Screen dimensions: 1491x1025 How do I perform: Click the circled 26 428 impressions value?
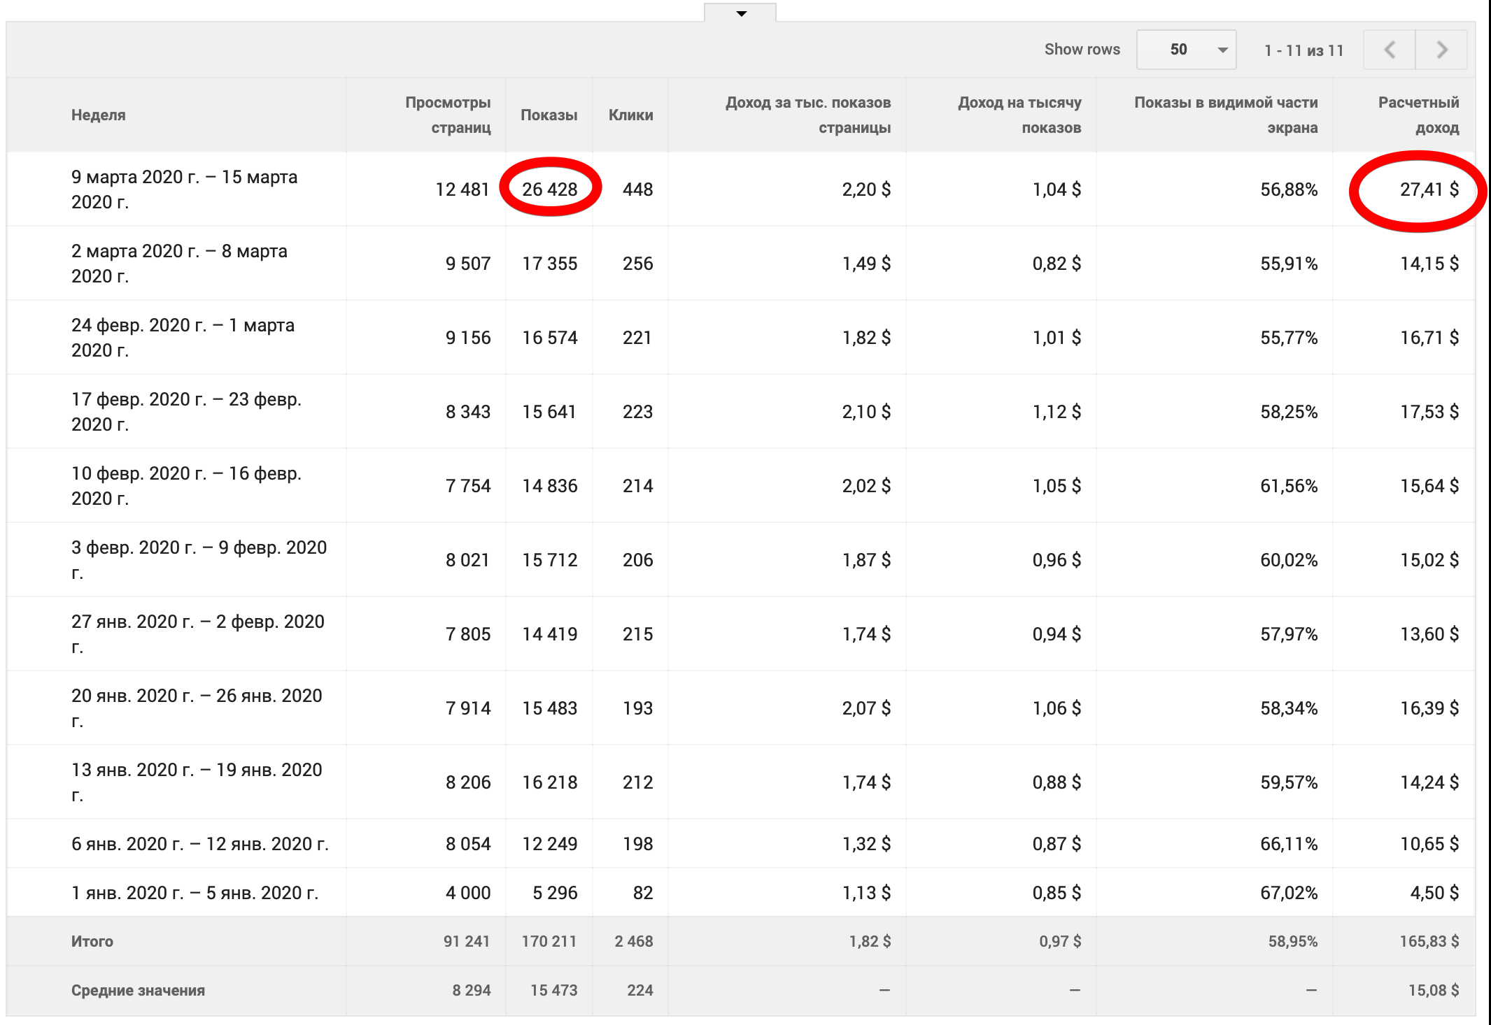(549, 189)
